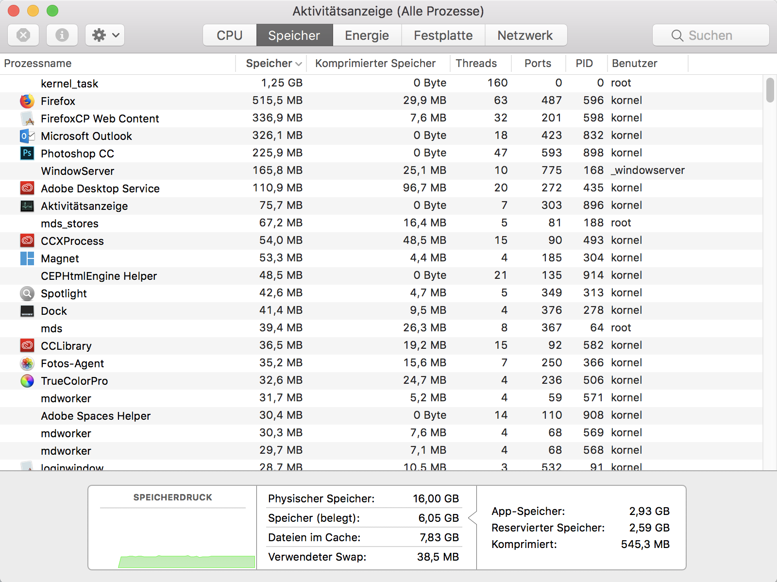The image size is (777, 582).
Task: Select the mdworker row with 31,7 MB
Action: pos(381,398)
